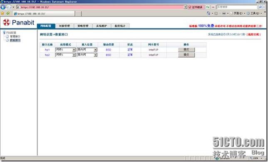Select the browser tab titled https://192.168.10.21/

coord(44,14)
